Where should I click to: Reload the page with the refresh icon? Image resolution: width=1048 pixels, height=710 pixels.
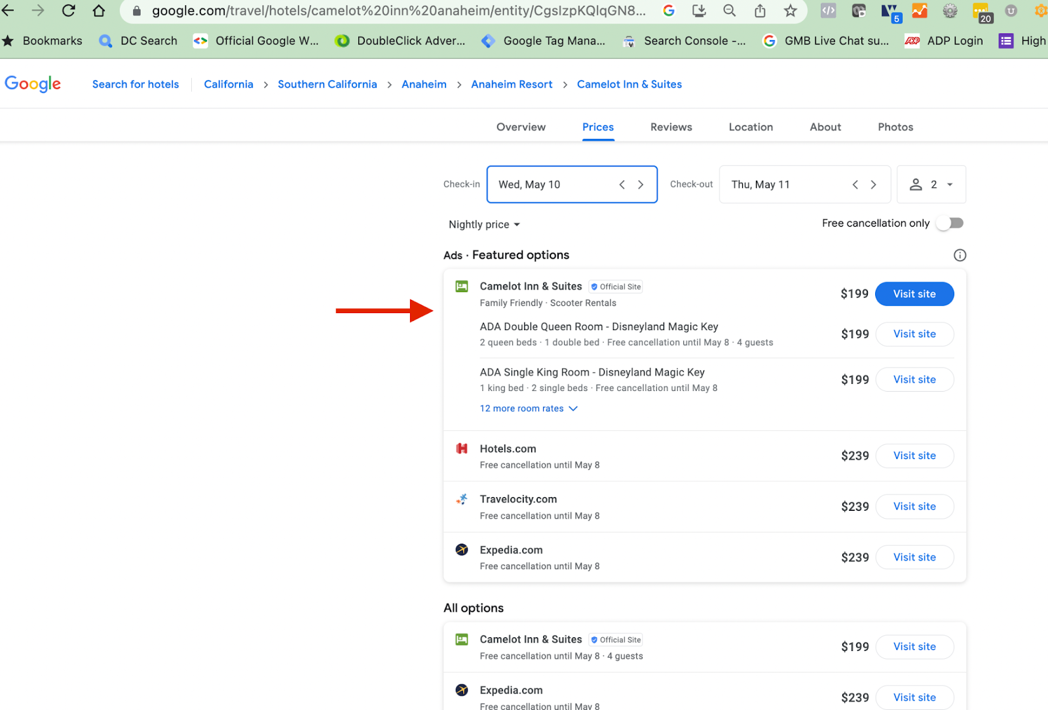coord(68,10)
